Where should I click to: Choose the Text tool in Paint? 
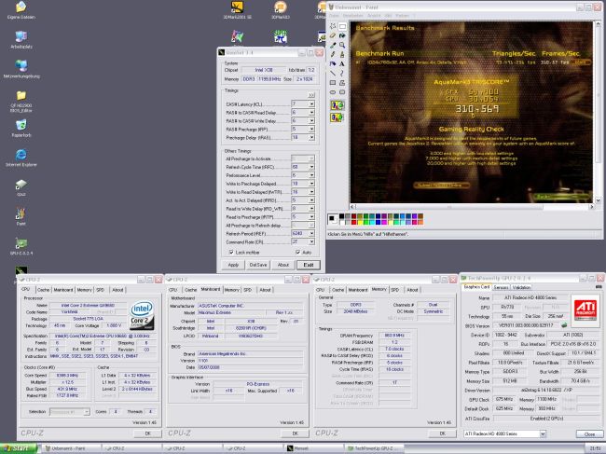[342, 63]
